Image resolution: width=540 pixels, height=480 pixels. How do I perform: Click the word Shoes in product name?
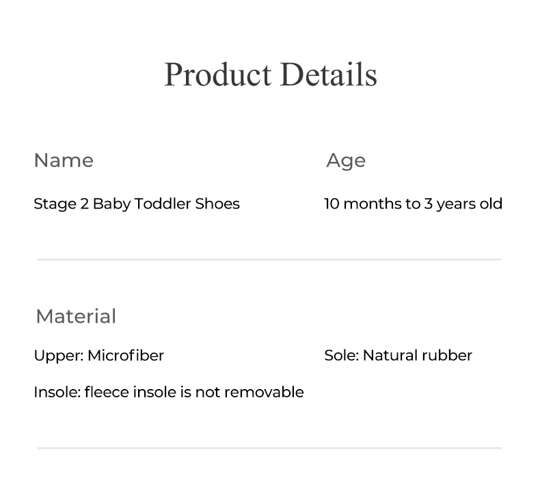click(217, 204)
